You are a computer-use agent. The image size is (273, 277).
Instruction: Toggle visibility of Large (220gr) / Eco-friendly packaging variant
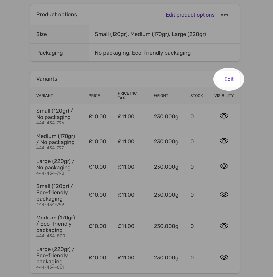[x=224, y=257]
